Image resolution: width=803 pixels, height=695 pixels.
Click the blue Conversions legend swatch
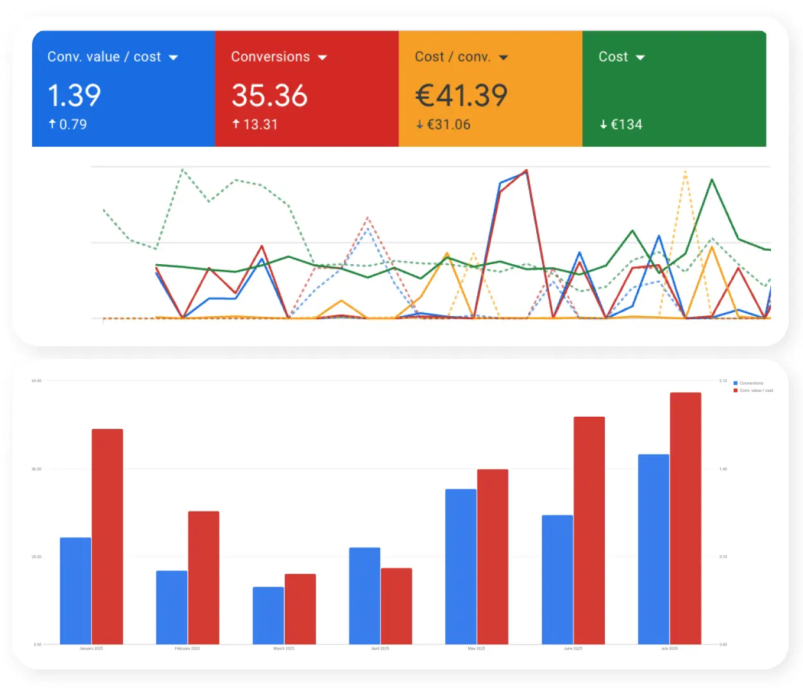[735, 383]
